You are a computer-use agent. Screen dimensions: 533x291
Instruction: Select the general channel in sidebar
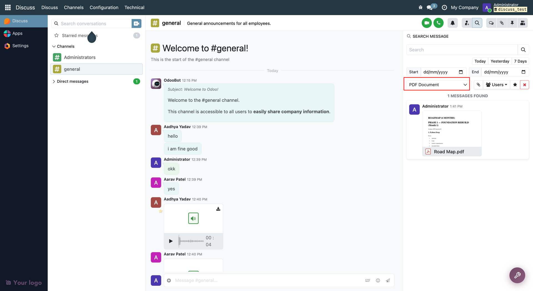tap(96, 69)
